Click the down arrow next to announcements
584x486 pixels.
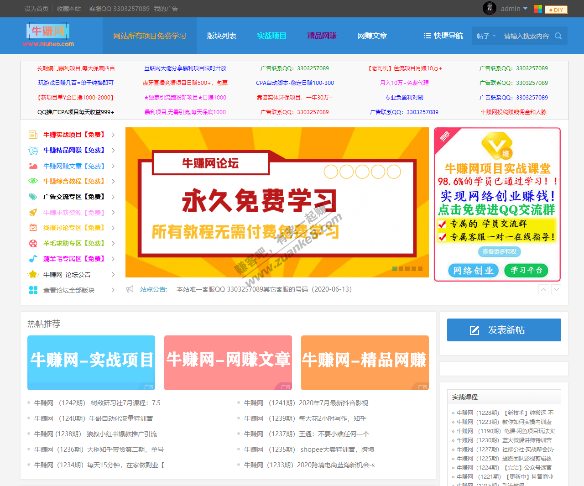click(556, 289)
